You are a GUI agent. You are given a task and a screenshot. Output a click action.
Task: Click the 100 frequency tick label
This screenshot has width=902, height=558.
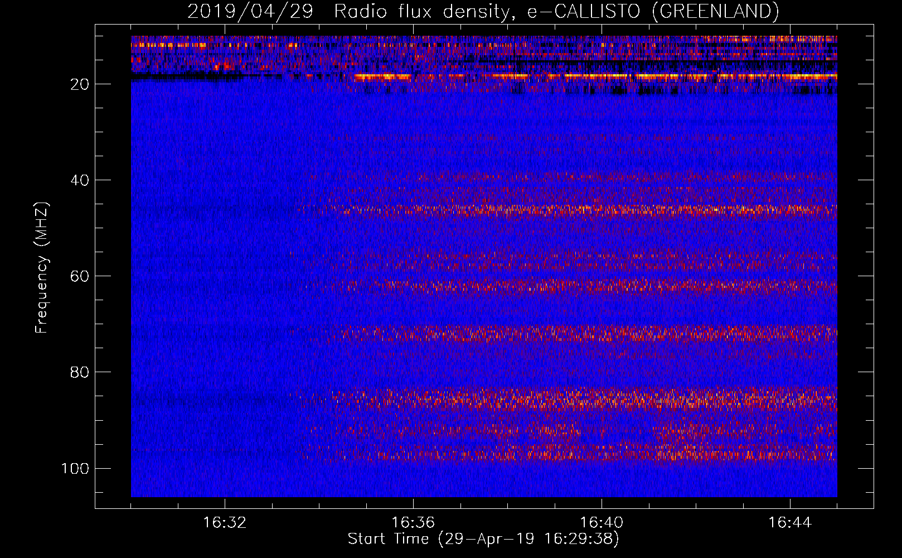click(x=75, y=468)
